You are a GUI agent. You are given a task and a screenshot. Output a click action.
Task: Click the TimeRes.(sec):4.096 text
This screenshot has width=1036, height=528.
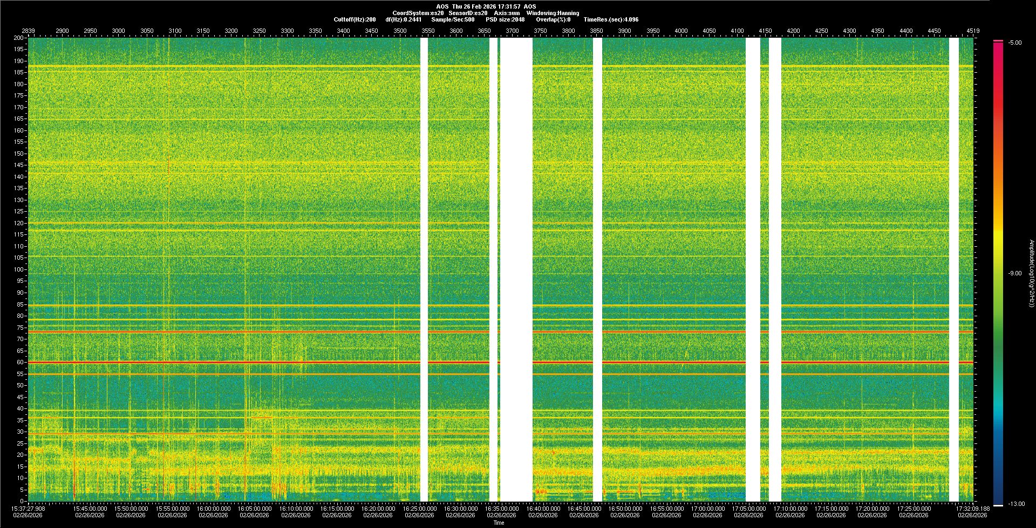611,19
